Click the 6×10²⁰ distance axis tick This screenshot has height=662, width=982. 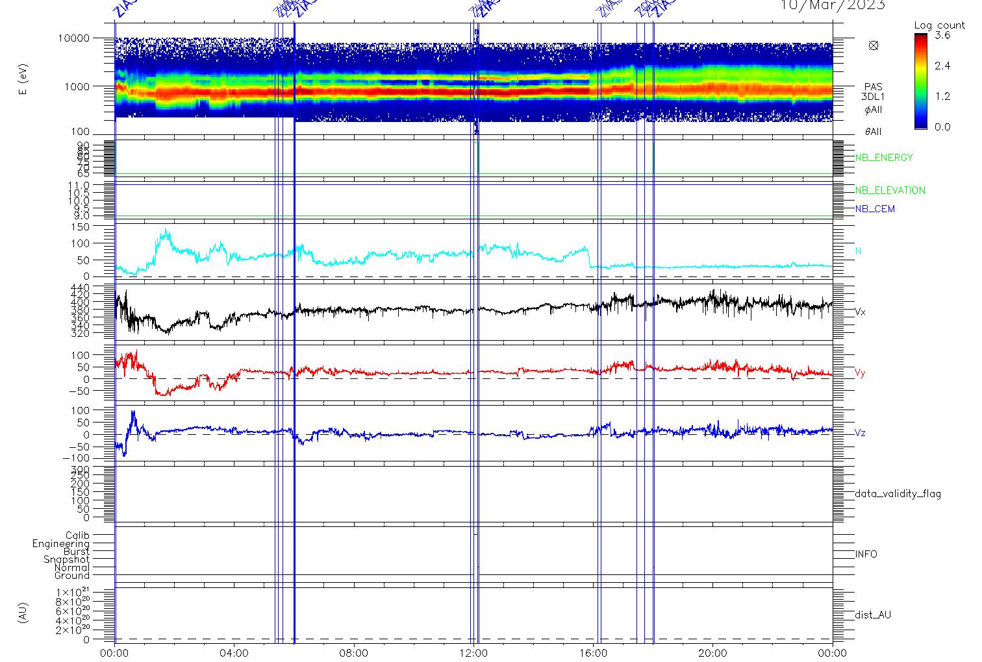tap(73, 611)
